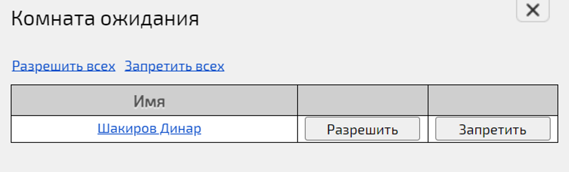
Task: Reject everyone via Запретить всех
Action: (x=174, y=66)
